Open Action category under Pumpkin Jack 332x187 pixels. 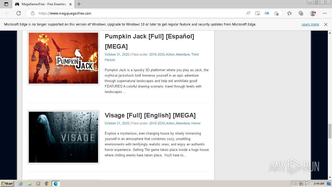170,55
